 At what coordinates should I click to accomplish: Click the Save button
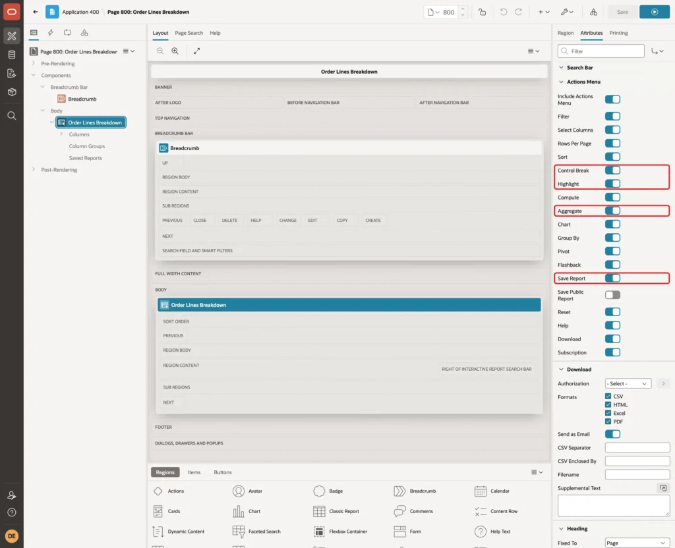(622, 12)
